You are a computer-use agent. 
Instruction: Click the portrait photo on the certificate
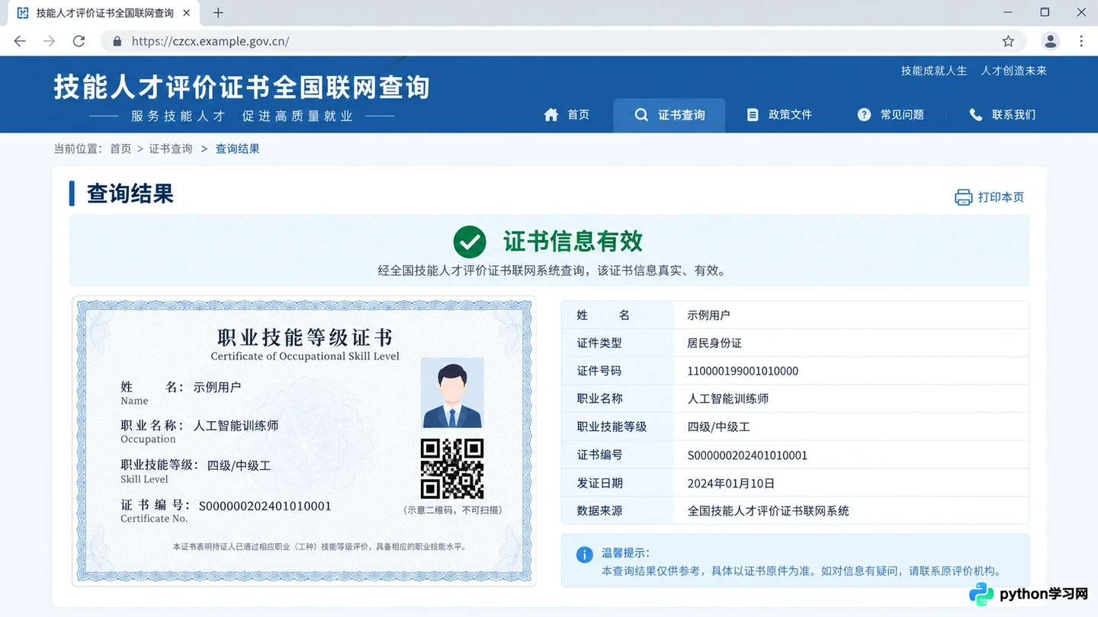(x=452, y=393)
